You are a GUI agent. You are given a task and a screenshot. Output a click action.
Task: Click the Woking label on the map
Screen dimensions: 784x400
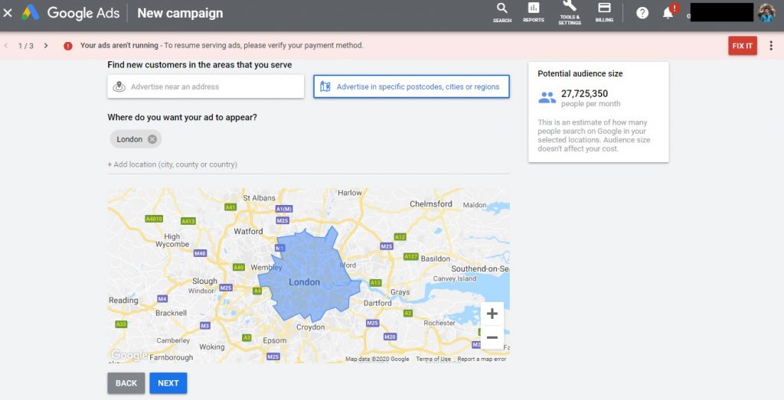coord(212,346)
